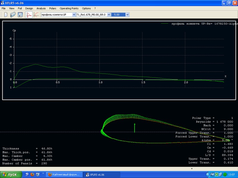Switch to the Polars view icon
The image size is (238, 178).
[36, 15]
